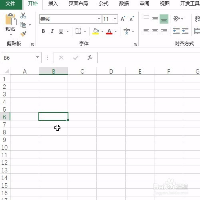Open the font color dropdown arrow
Image resolution: width=200 pixels, height=200 pixels.
click(116, 31)
